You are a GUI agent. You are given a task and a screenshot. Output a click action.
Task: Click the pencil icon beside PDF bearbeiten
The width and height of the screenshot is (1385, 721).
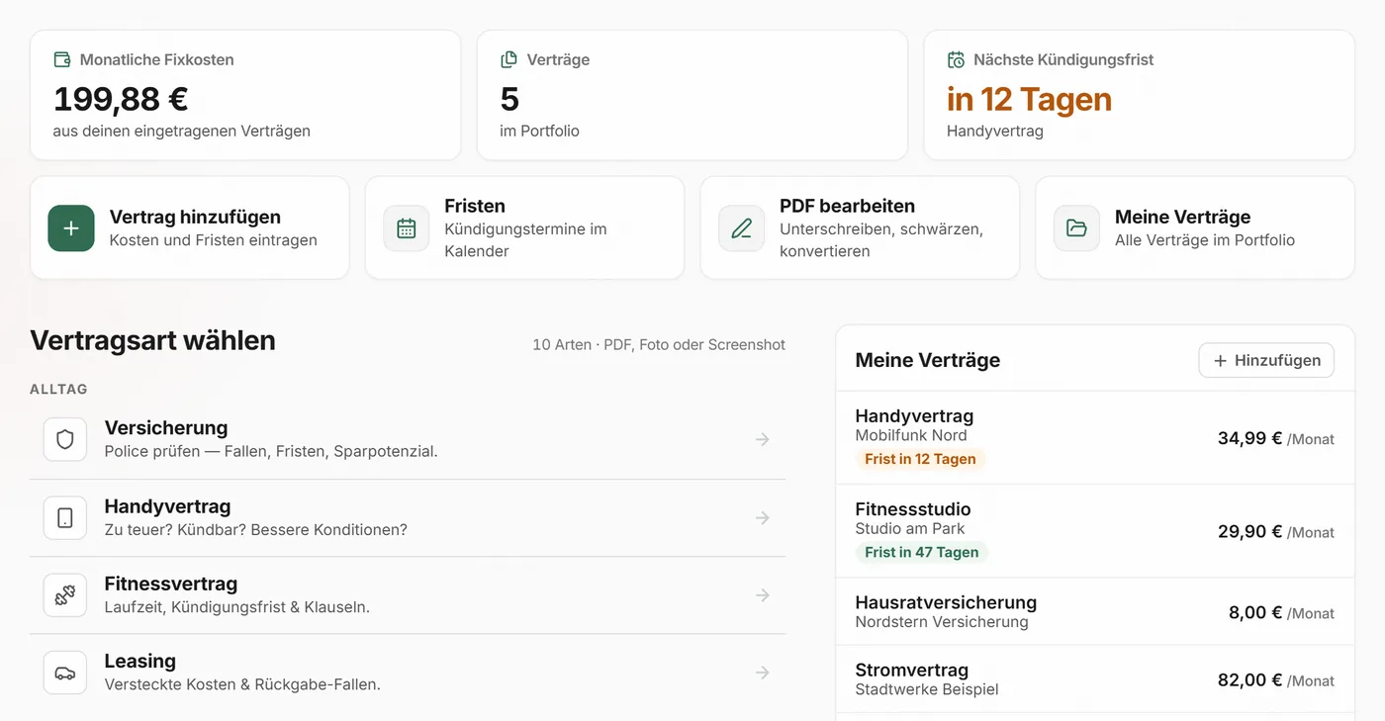(742, 228)
